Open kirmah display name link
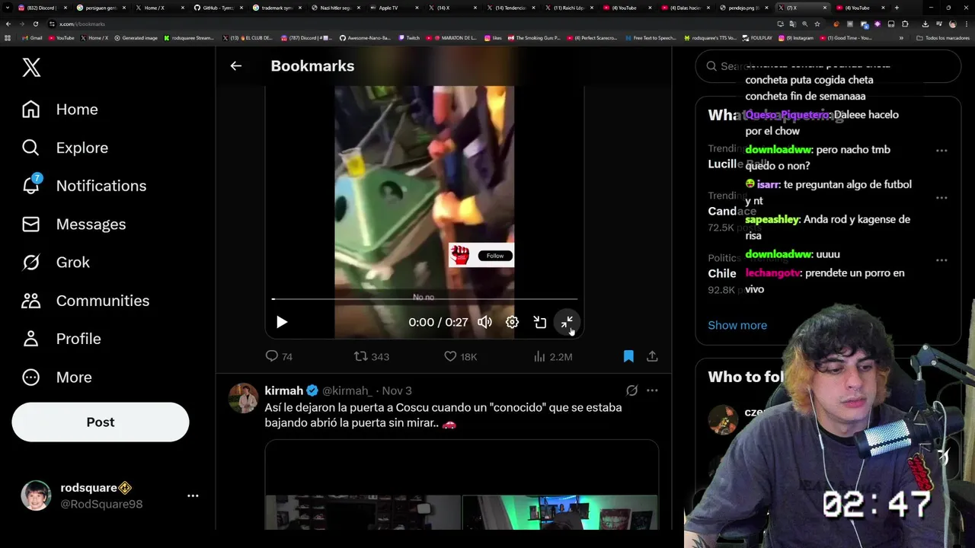975x548 pixels. click(284, 390)
